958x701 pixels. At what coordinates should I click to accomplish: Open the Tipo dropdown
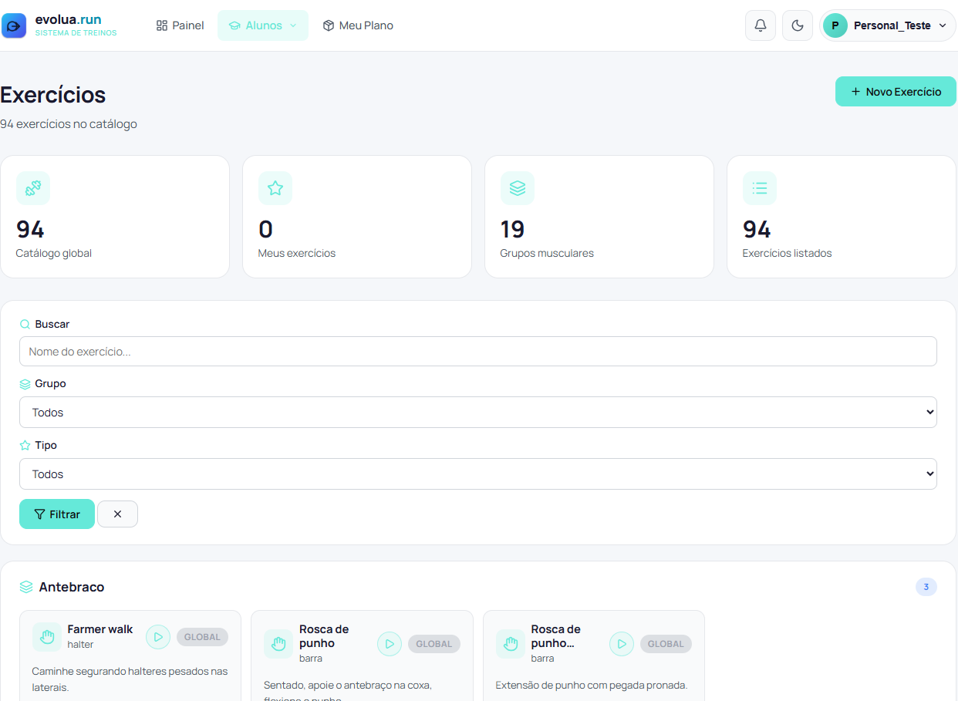tap(478, 474)
